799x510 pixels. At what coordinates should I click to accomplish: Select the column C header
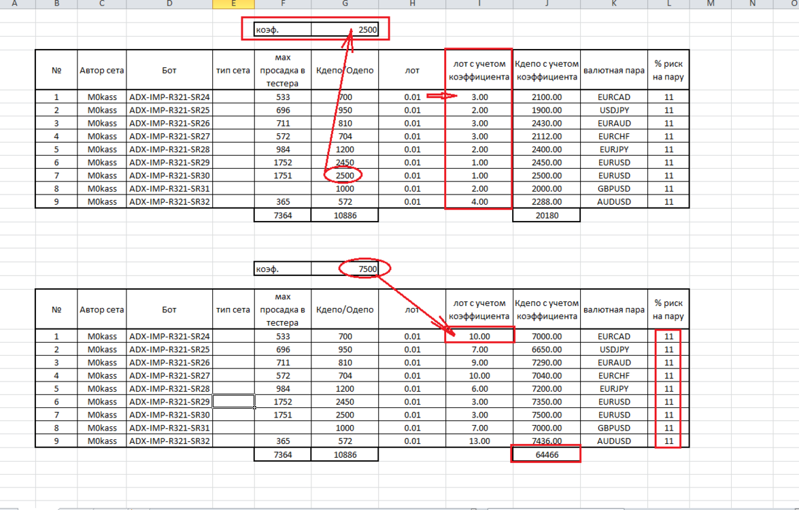(x=101, y=4)
